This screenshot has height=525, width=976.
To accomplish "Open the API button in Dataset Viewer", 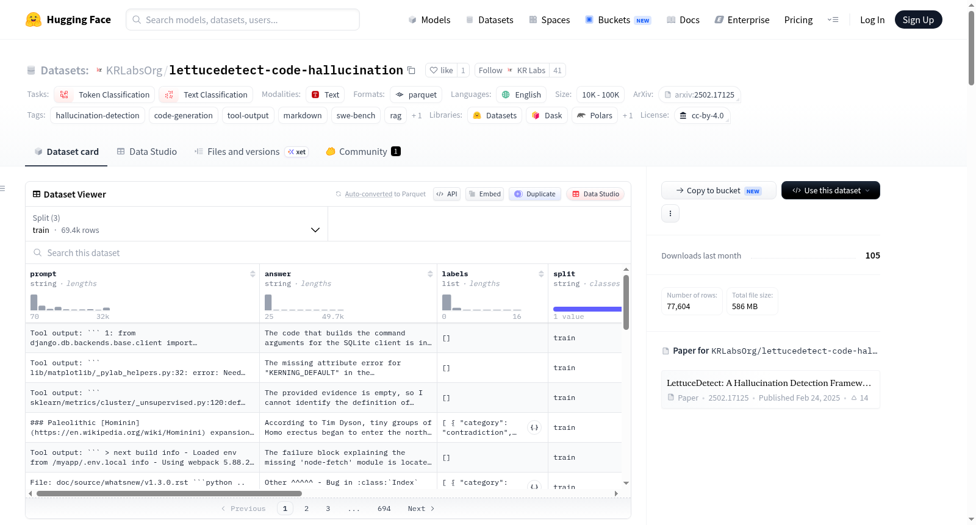I will (447, 194).
